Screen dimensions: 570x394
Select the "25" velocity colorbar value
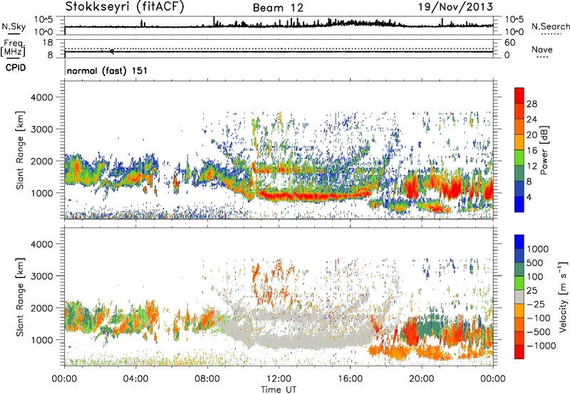pyautogui.click(x=532, y=290)
